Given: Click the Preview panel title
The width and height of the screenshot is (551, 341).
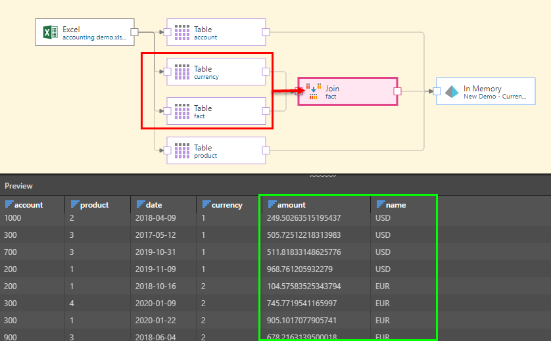Looking at the screenshot, I should pyautogui.click(x=18, y=186).
